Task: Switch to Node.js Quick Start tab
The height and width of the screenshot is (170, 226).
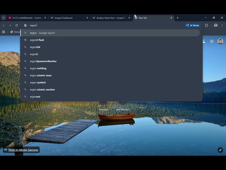Action: [111, 18]
